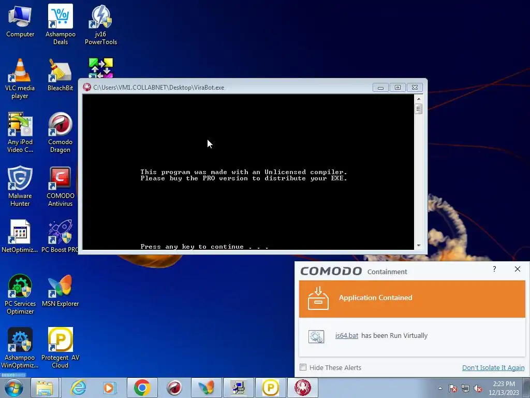This screenshot has width=530, height=398.
Task: Click the Application Contained box icon
Action: coord(318,298)
